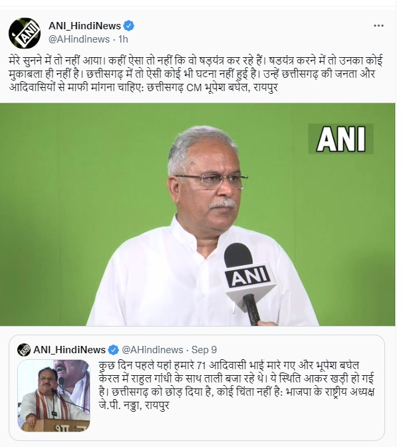Click verified badge in the quoted tweet
411x447 pixels.
coord(114,350)
